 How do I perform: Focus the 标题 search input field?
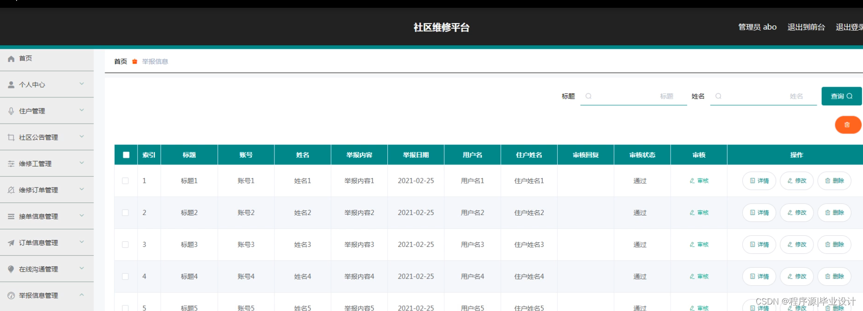633,96
